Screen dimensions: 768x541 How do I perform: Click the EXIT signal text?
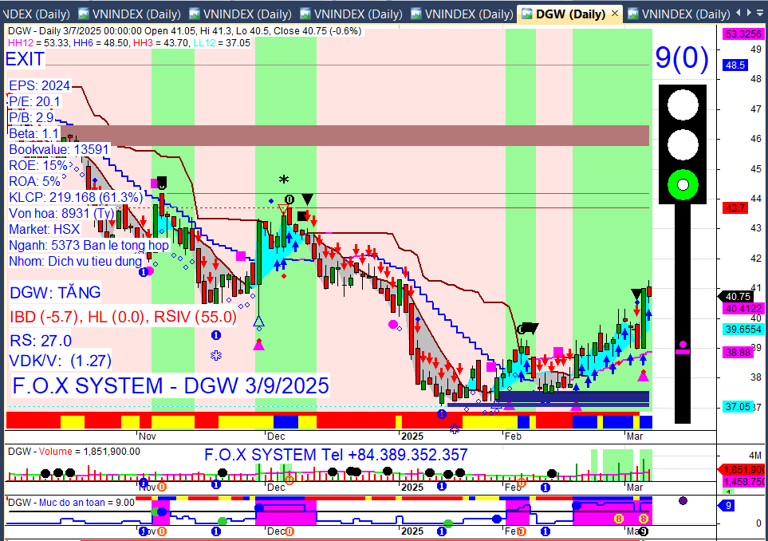(x=25, y=59)
